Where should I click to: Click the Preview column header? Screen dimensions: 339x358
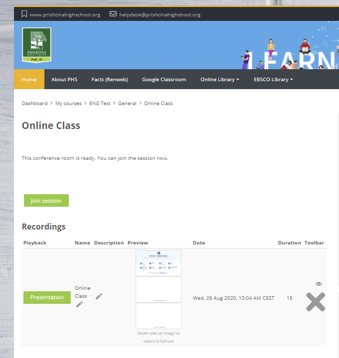(x=138, y=242)
